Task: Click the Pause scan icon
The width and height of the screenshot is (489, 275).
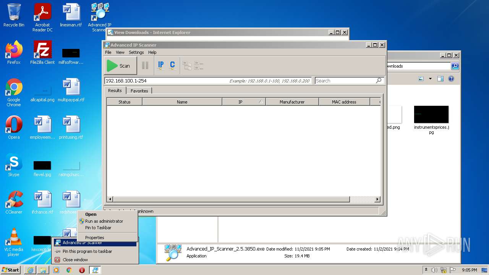Action: 145,66
